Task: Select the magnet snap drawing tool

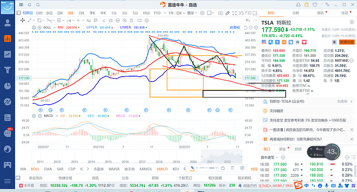Action: [x=111, y=20]
